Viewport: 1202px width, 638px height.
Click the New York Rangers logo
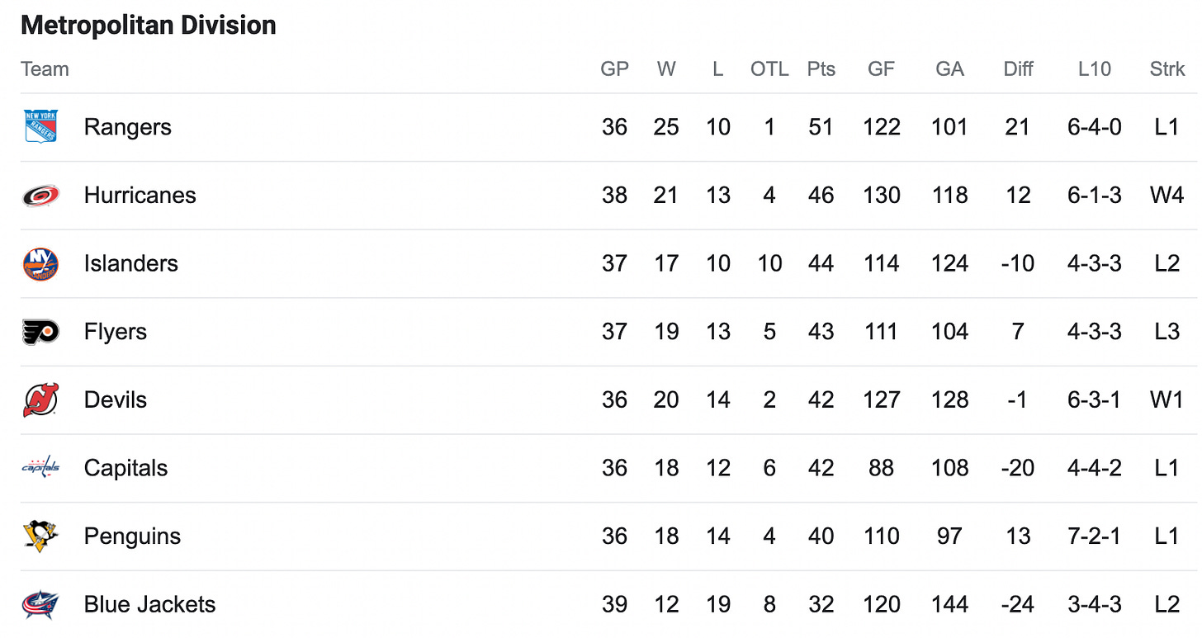[40, 126]
